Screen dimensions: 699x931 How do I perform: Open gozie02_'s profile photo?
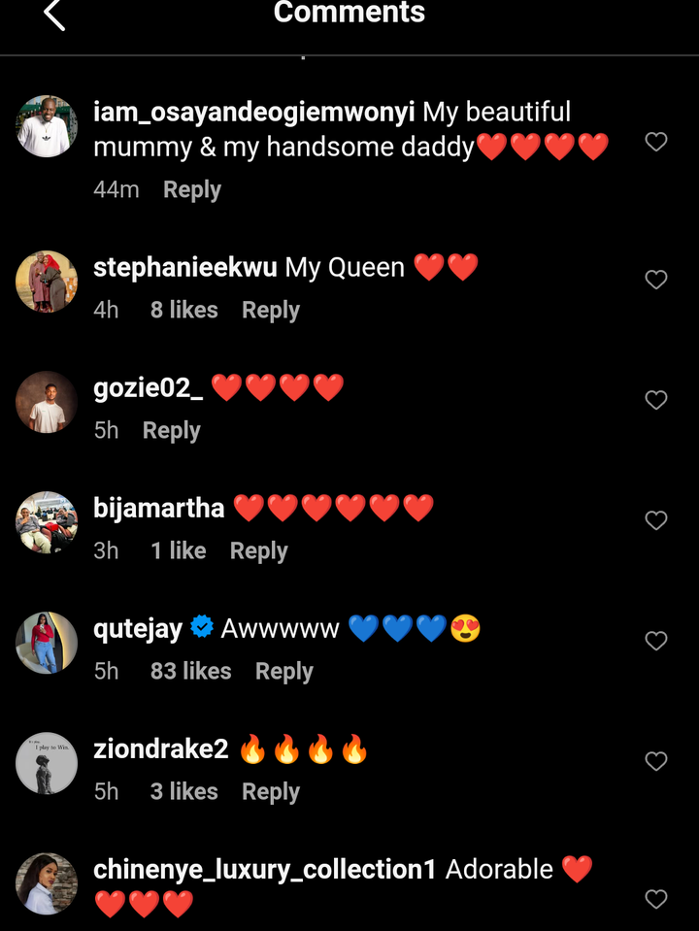click(47, 402)
